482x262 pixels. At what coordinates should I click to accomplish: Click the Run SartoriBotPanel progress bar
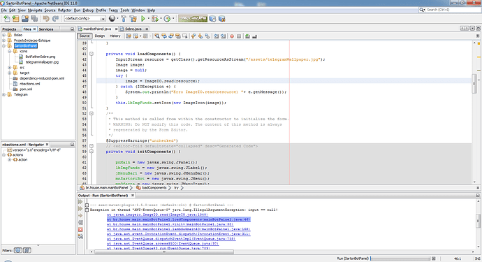(x=400, y=259)
